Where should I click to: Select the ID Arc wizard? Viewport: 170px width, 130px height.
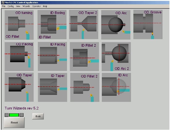click(116, 87)
